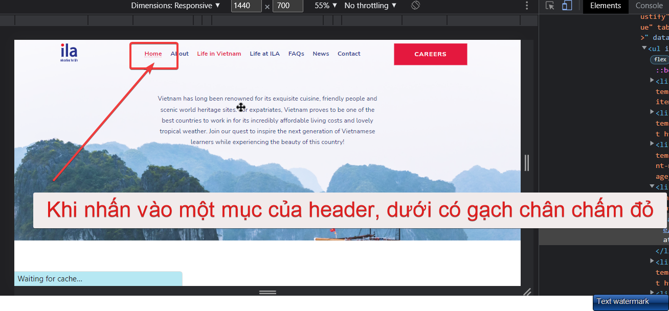Open the News navigation link

coord(321,54)
